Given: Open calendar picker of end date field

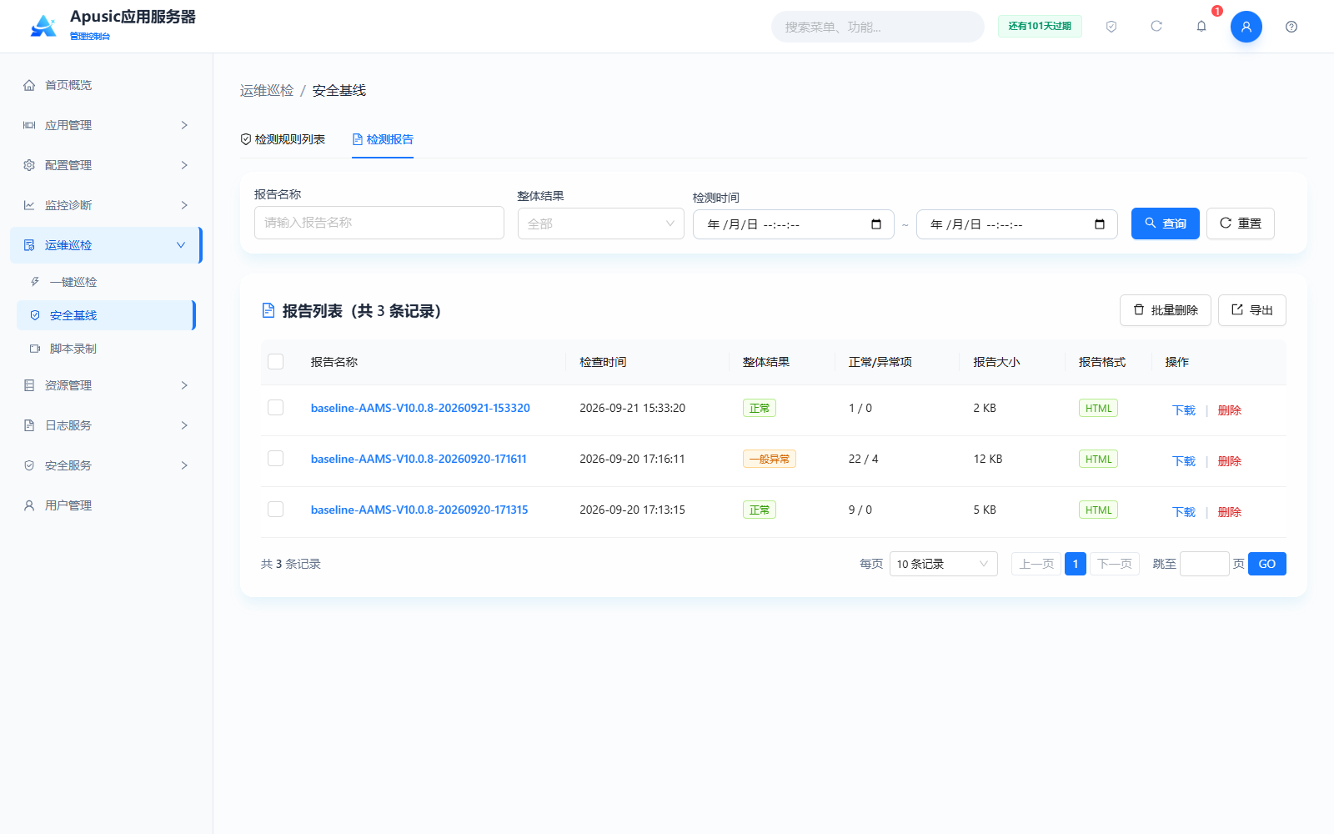Looking at the screenshot, I should pyautogui.click(x=1100, y=224).
